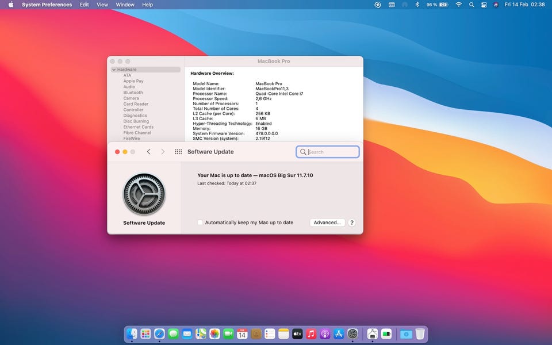Go forward in System Preferences
This screenshot has height=345, width=552.
(x=163, y=152)
